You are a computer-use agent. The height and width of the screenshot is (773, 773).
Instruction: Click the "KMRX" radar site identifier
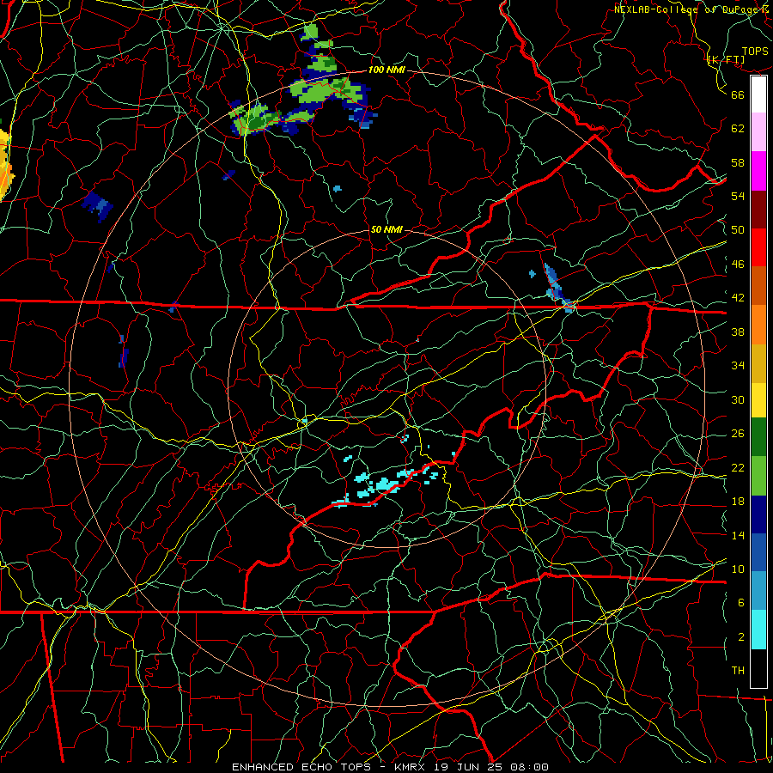411,767
